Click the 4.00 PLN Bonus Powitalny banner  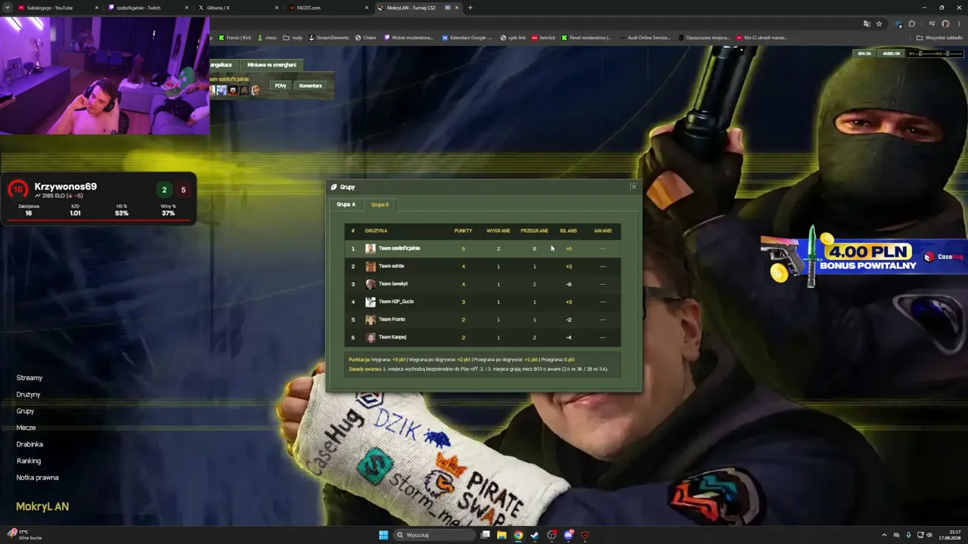[x=862, y=257]
